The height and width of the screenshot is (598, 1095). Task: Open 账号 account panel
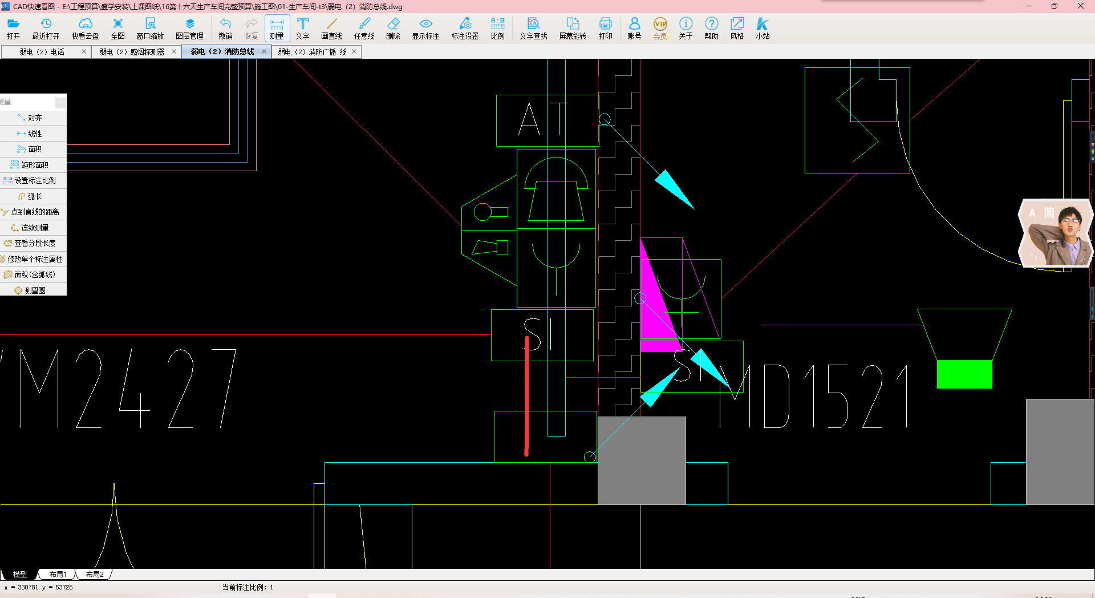click(x=634, y=28)
